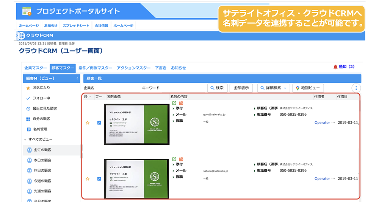379x203 pixels.
Task: Open the 案件/商談マスター tab
Action: coord(96,68)
